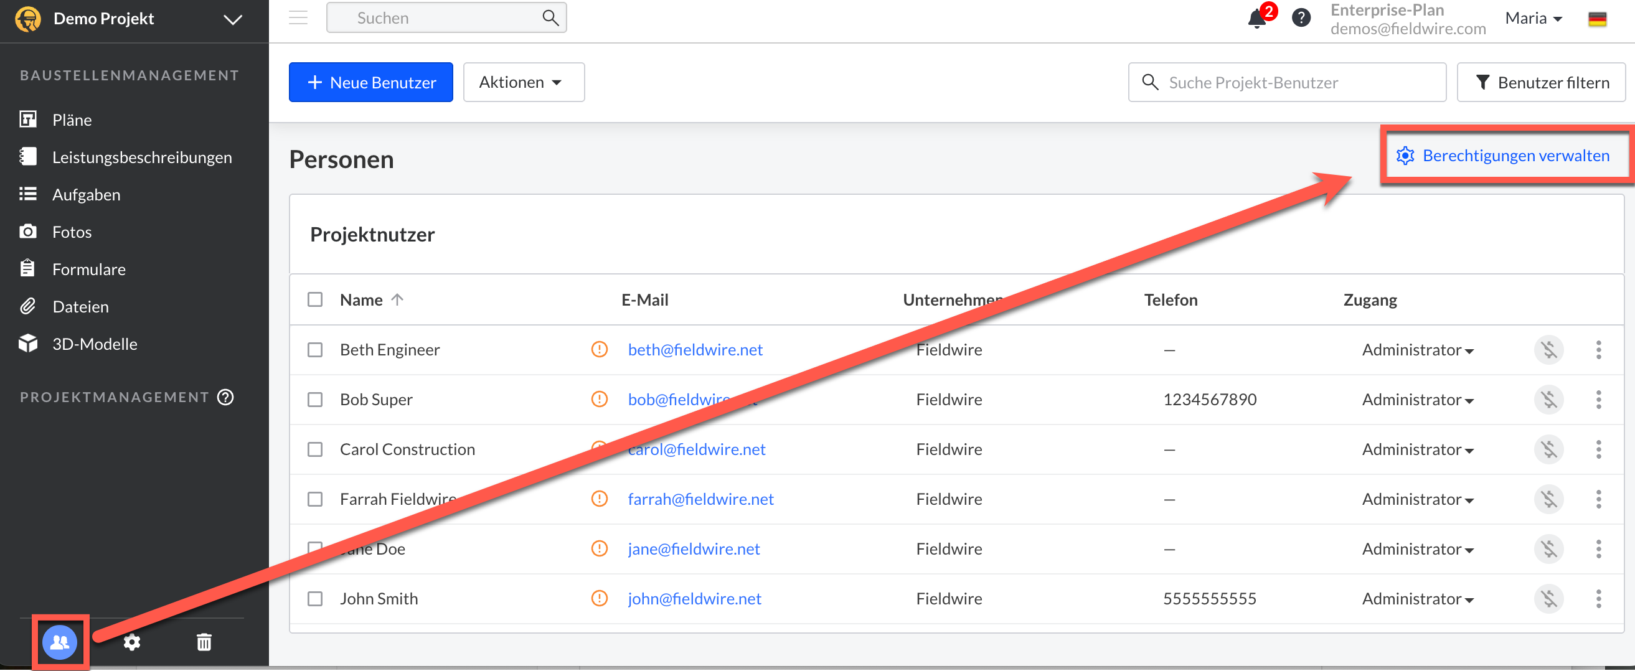
Task: Open the trash icon in the sidebar footer
Action: click(204, 642)
